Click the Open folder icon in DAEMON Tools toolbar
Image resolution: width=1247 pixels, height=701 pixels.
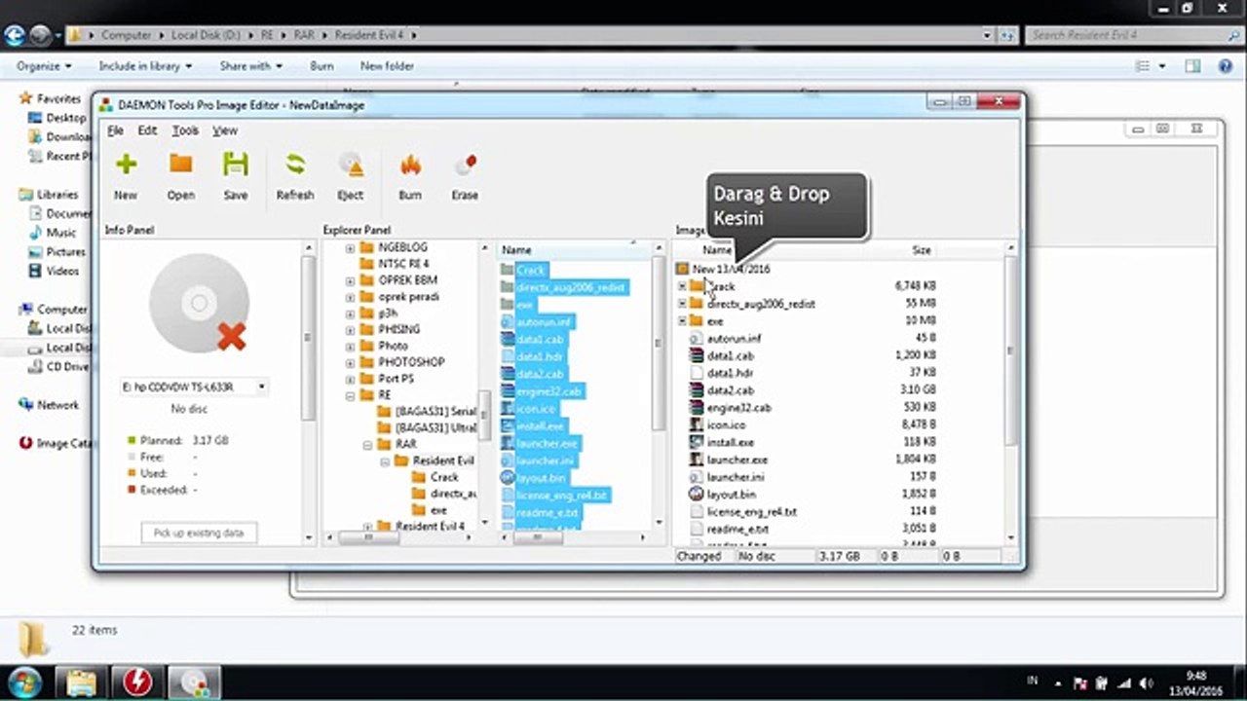pyautogui.click(x=180, y=164)
